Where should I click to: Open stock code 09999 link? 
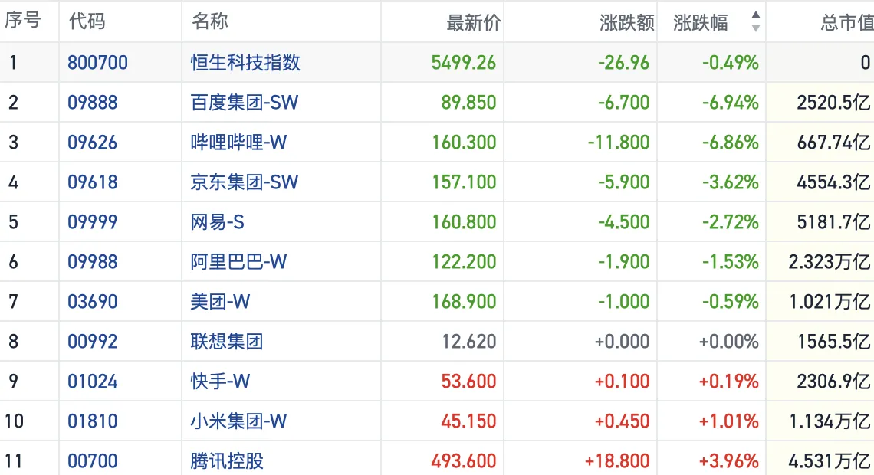pyautogui.click(x=93, y=222)
